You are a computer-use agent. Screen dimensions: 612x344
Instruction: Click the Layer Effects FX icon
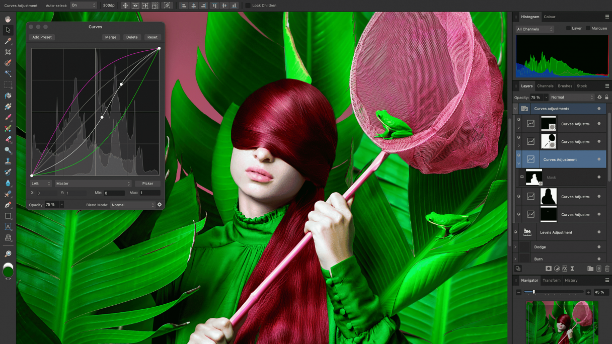click(564, 269)
